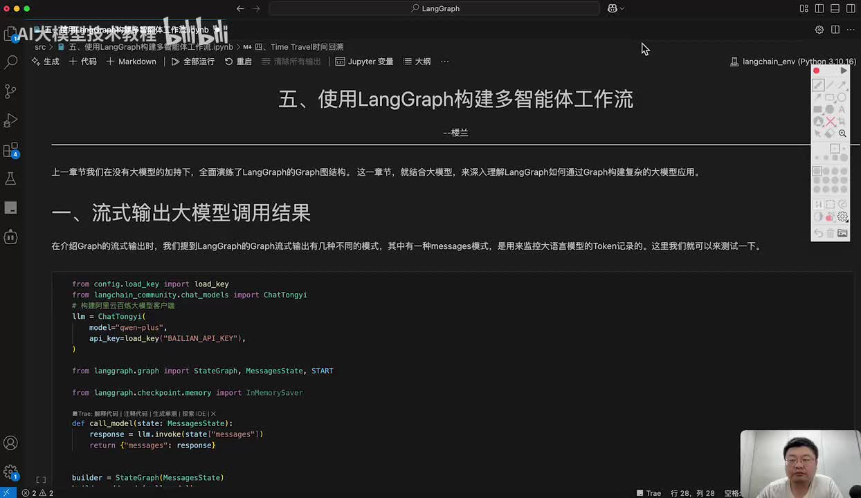The height and width of the screenshot is (498, 861).
Task: Click 清除所有输出 clear outputs
Action: pyautogui.click(x=291, y=62)
